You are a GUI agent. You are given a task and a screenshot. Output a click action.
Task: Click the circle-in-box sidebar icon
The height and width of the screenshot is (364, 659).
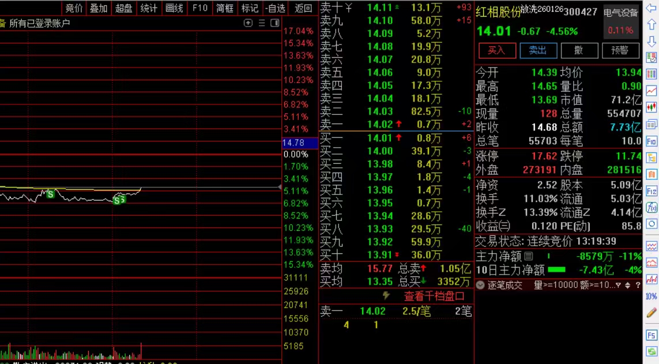pos(652,224)
